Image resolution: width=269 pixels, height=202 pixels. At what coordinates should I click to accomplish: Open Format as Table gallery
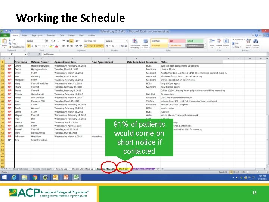click(x=145, y=43)
